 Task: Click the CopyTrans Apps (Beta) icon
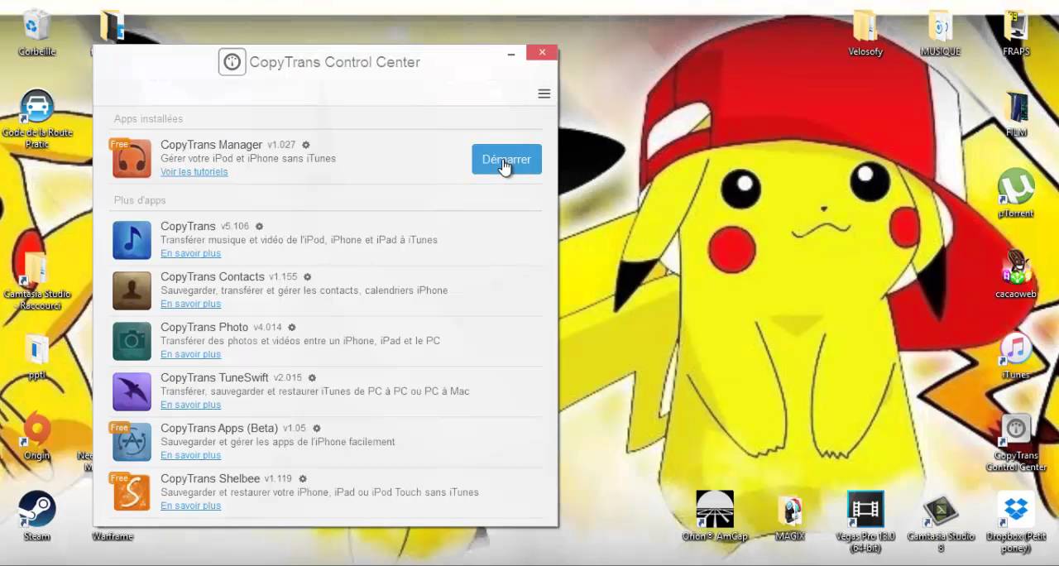(x=132, y=442)
